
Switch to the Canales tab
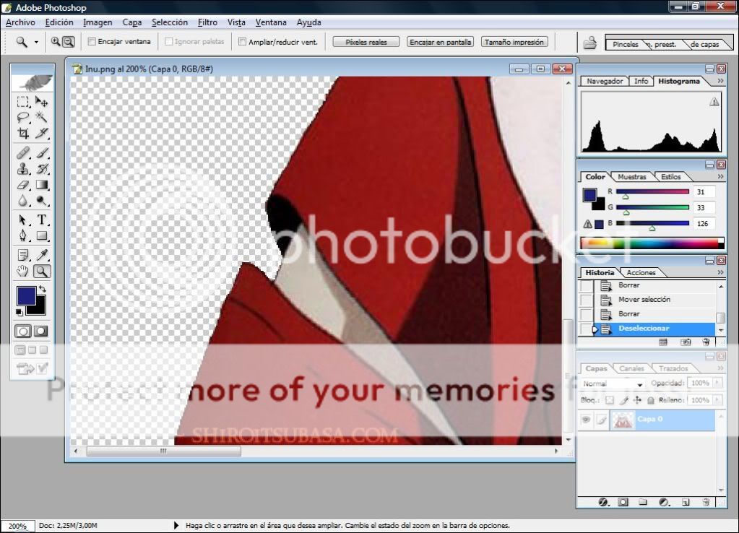click(x=632, y=368)
